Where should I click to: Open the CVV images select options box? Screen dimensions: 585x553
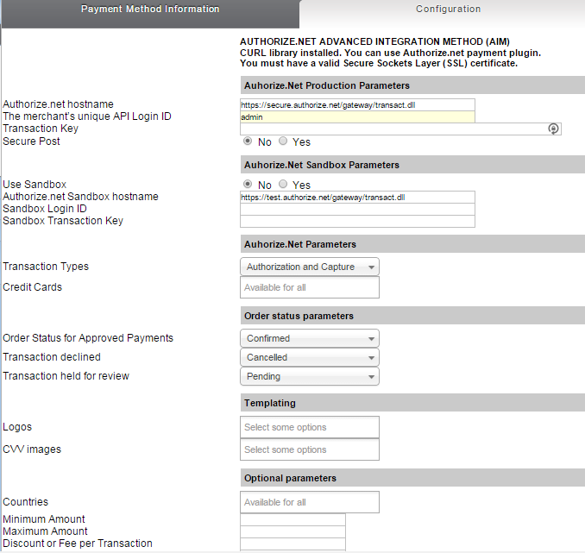[x=310, y=449]
